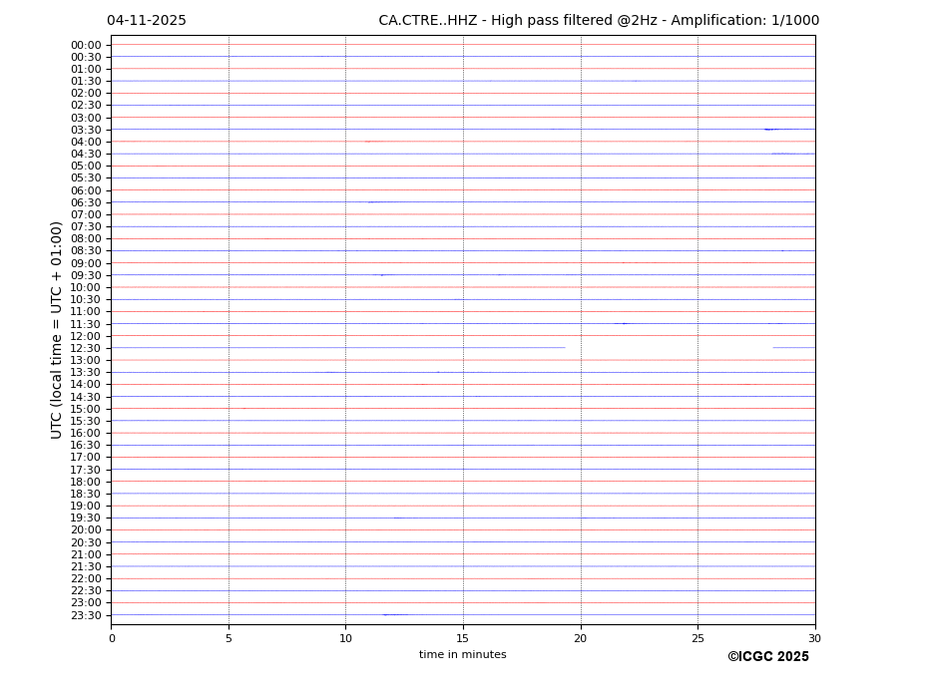Click the blue event on the 23:30 trace

tap(393, 614)
